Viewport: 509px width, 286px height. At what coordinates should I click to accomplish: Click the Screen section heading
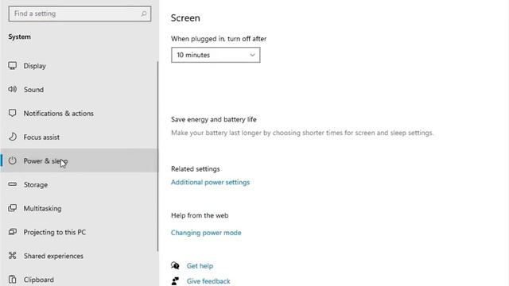tap(185, 17)
